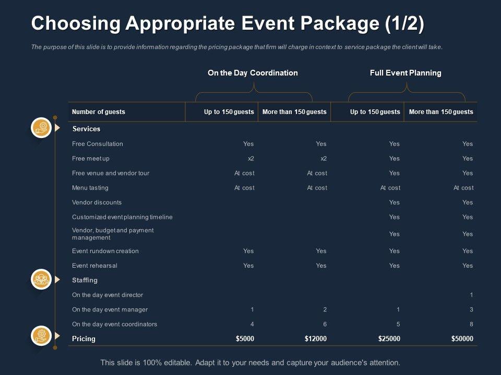Click the Pricing coin-in-hand icon
The height and width of the screenshot is (375, 501).
coord(41,336)
